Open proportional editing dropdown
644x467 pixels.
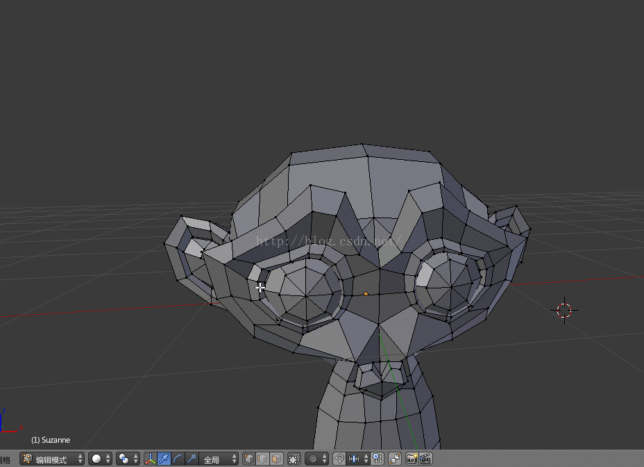316,459
